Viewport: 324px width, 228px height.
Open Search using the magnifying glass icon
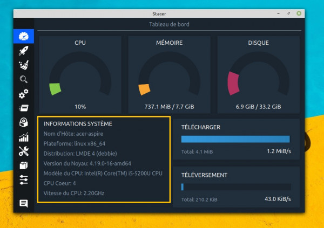23,80
